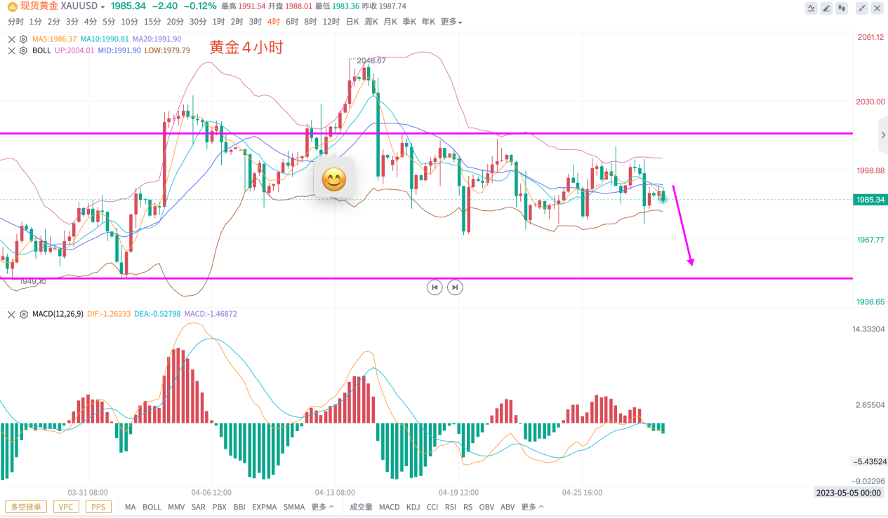Open the MA indicator settings gear

pyautogui.click(x=23, y=39)
